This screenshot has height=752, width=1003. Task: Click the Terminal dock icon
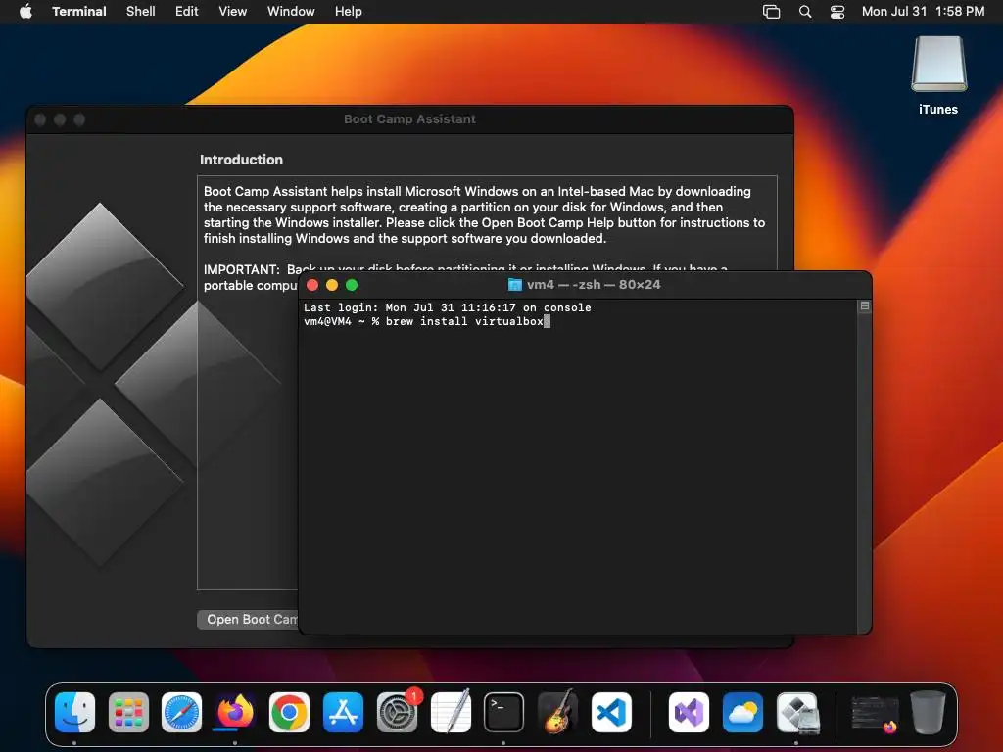click(504, 713)
